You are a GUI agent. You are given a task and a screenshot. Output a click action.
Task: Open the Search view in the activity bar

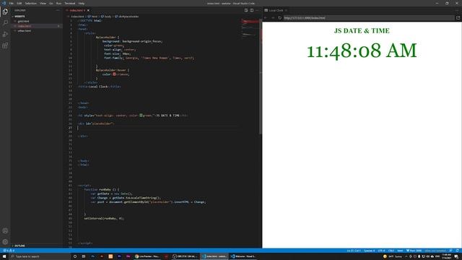(5, 22)
